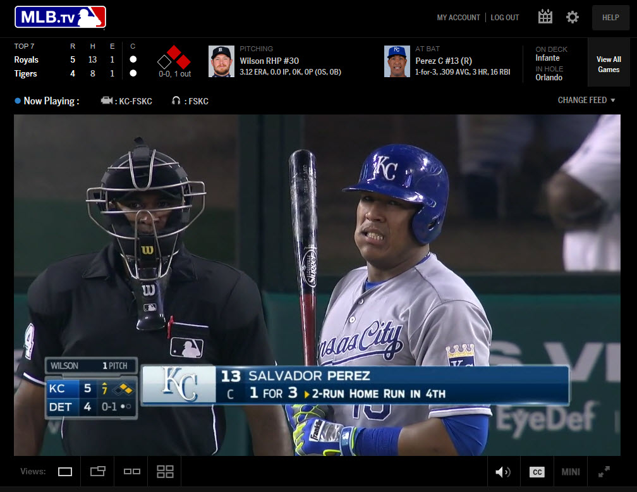Click the Now Playing blue dot indicator
This screenshot has width=637, height=492.
coord(18,101)
